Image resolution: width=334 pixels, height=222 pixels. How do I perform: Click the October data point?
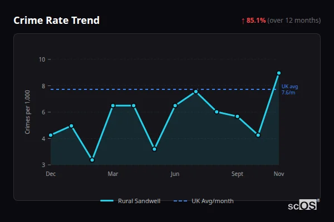258,135
